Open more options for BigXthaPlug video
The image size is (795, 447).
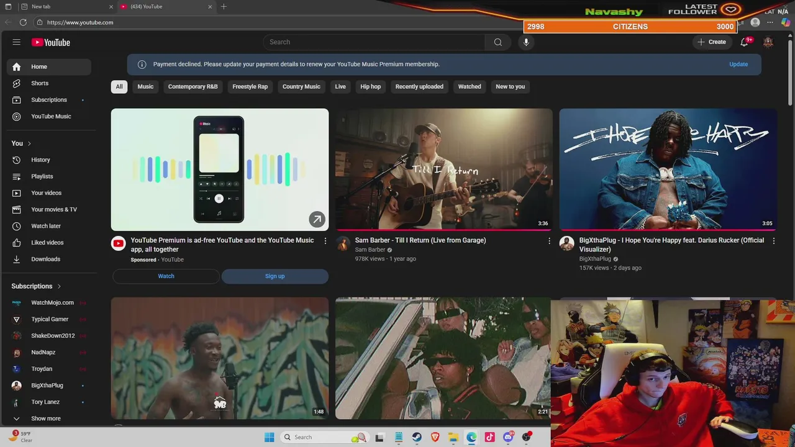point(773,241)
